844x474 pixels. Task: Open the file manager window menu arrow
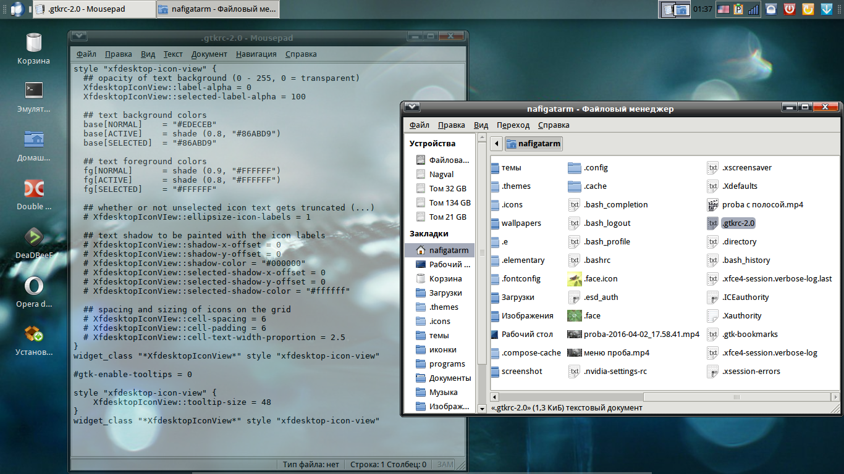(x=412, y=107)
